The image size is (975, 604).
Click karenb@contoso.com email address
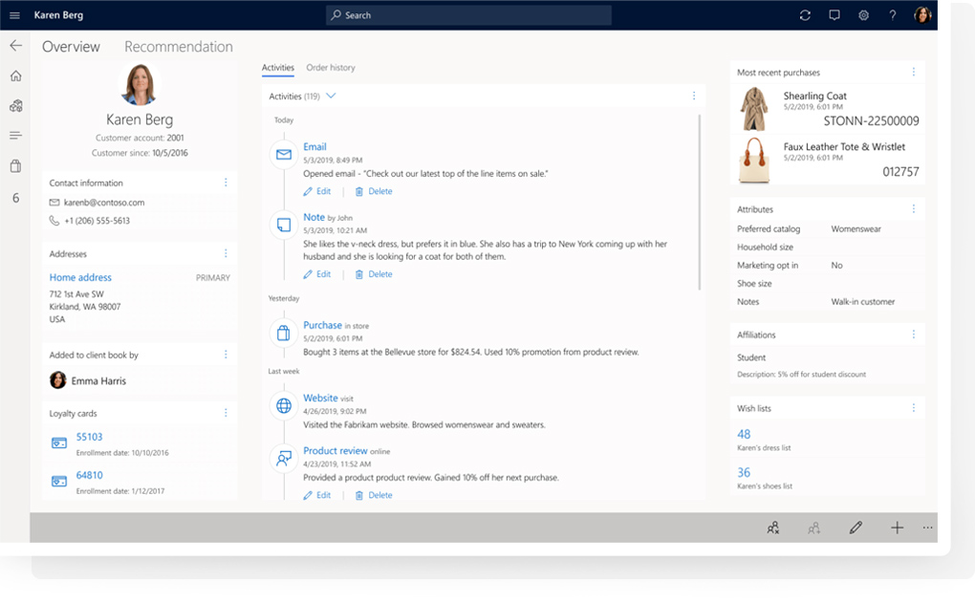pyautogui.click(x=104, y=203)
